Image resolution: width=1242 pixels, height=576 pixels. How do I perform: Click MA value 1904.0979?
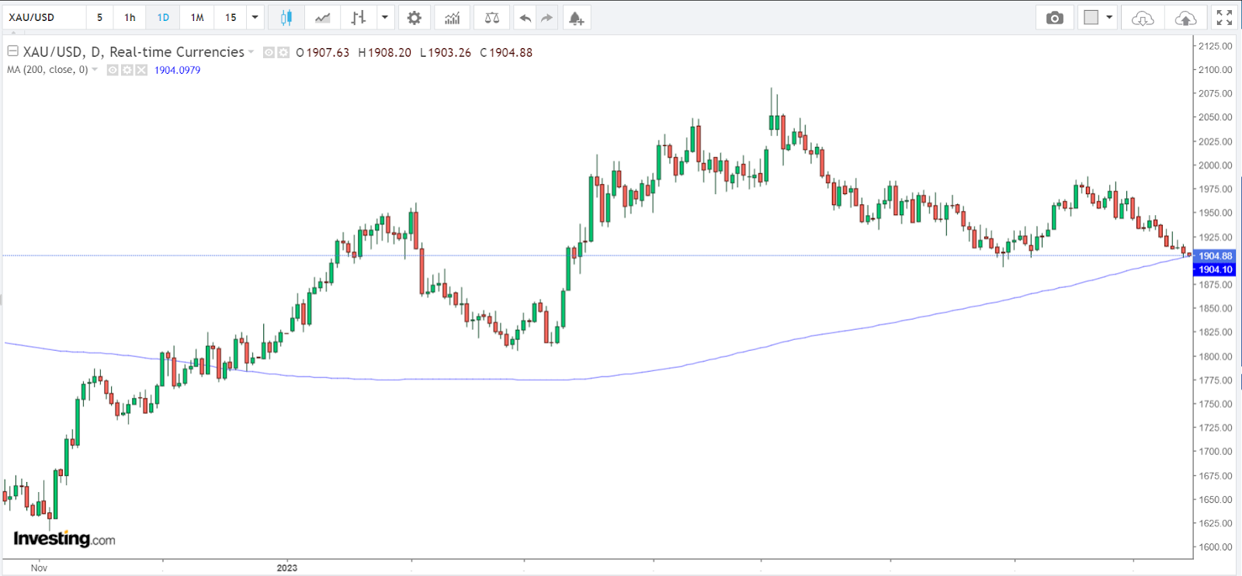click(177, 70)
